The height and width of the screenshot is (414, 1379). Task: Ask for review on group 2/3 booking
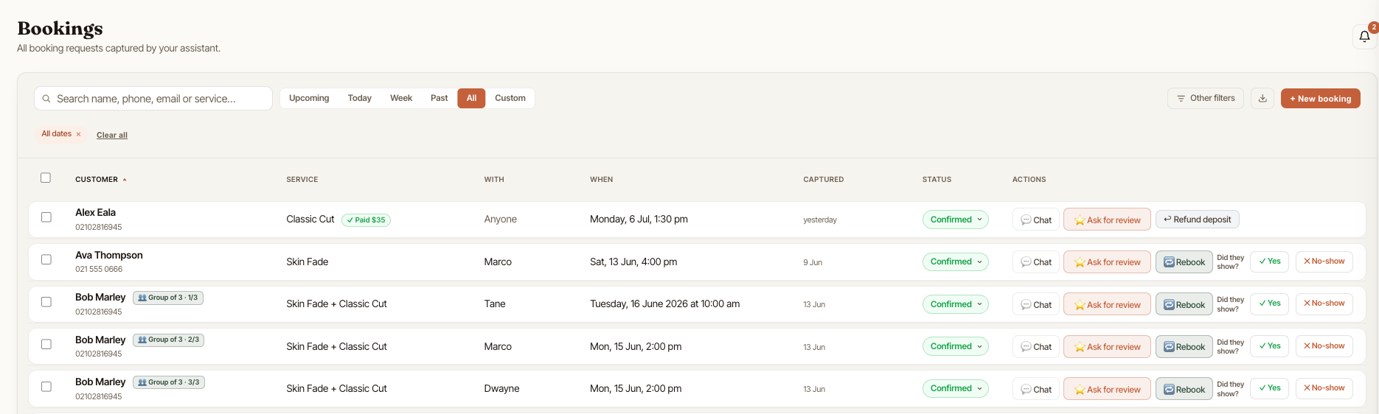1107,346
